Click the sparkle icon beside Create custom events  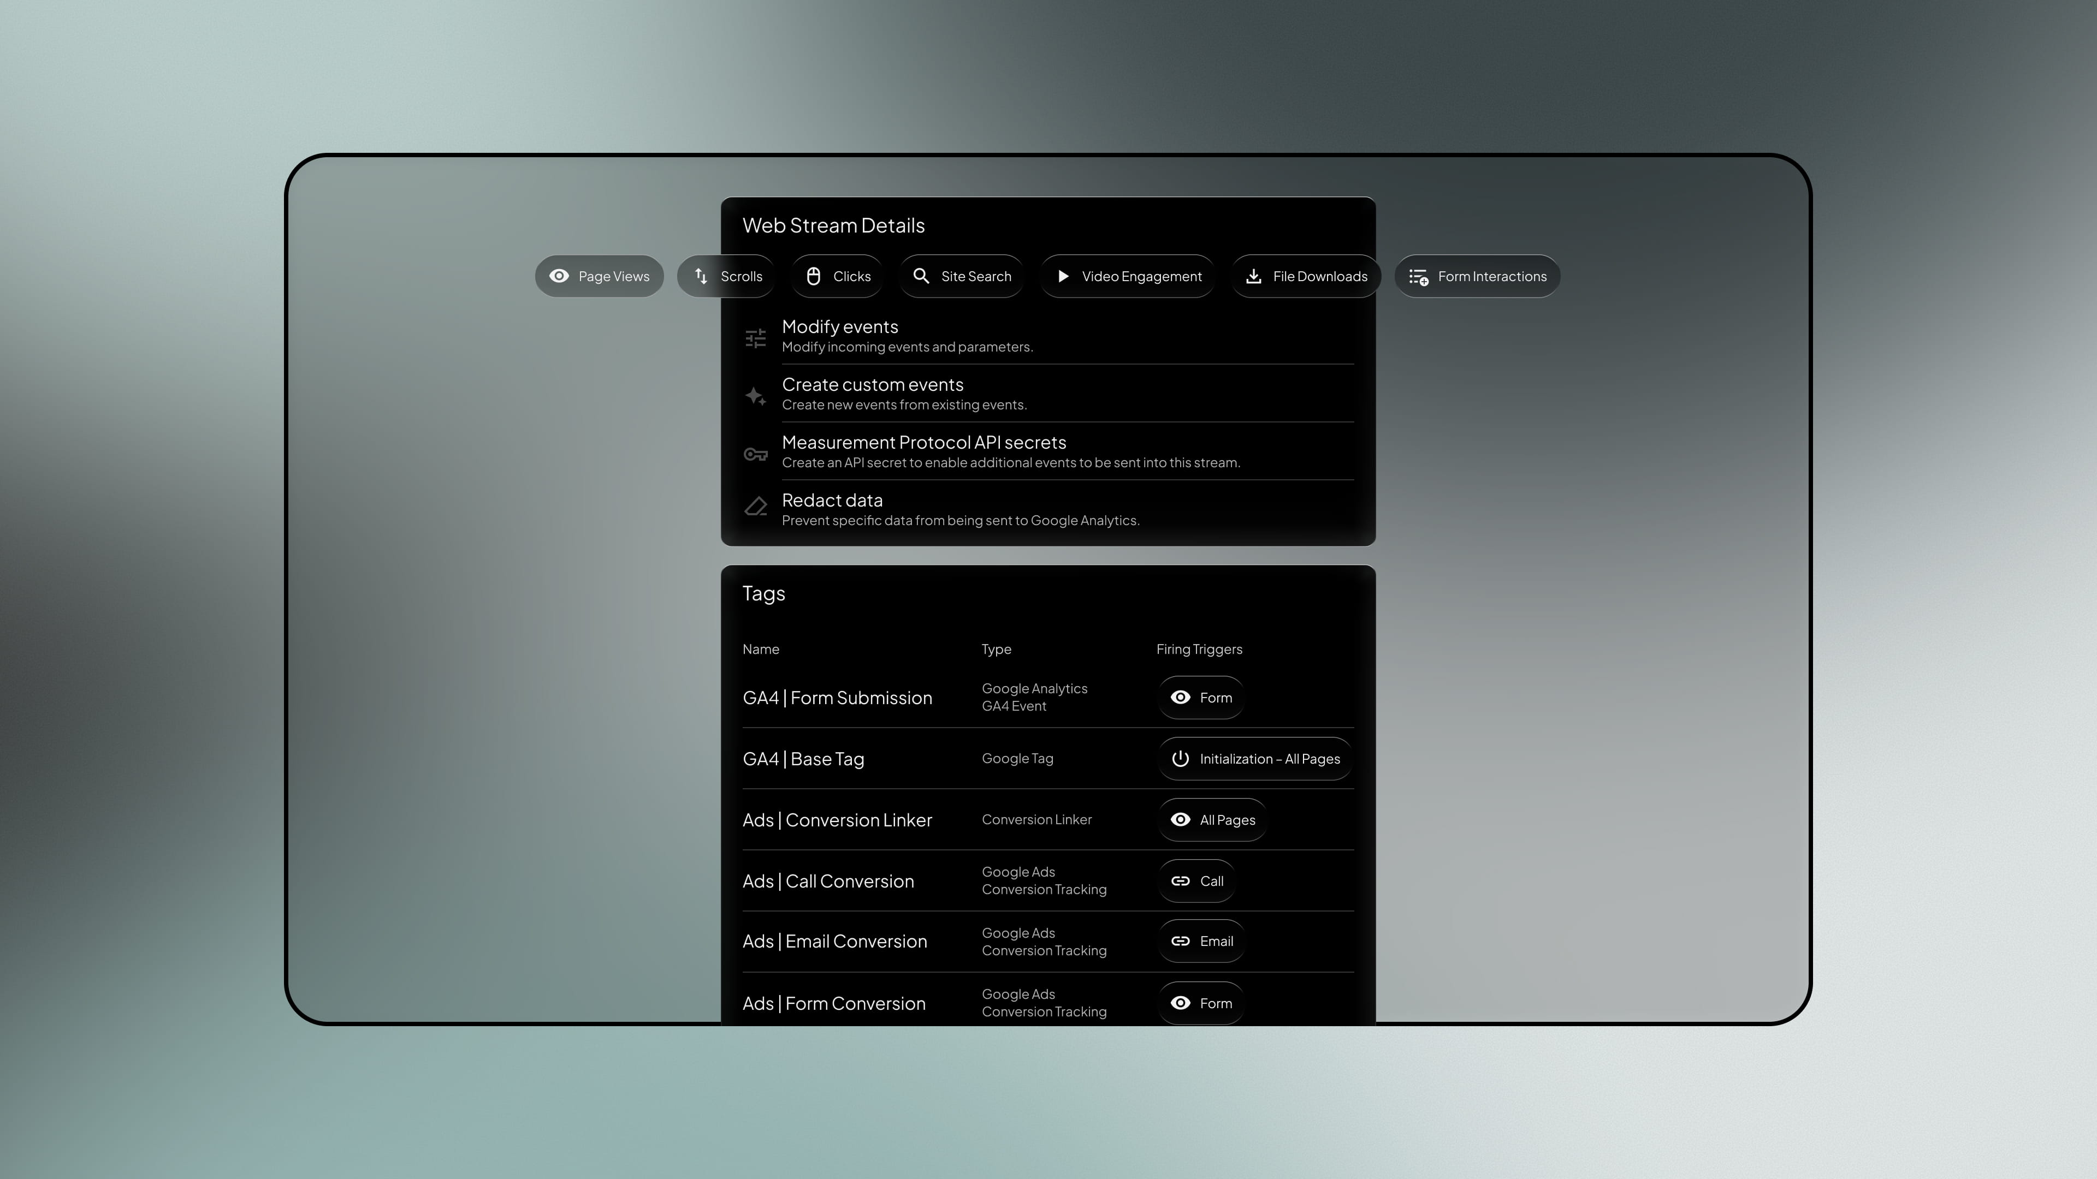click(x=755, y=396)
